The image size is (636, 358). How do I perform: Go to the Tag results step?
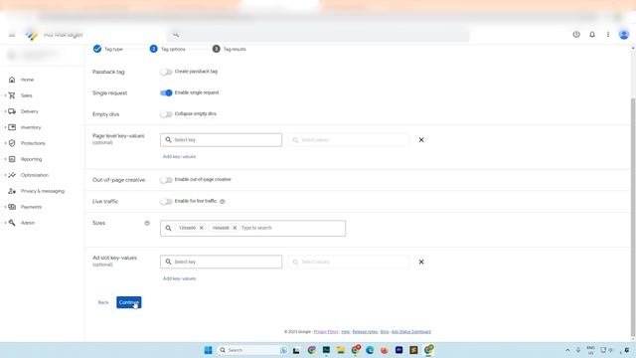point(230,49)
